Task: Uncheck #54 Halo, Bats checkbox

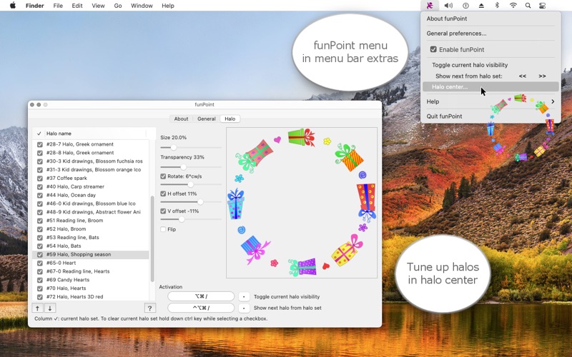Action: tap(40, 246)
